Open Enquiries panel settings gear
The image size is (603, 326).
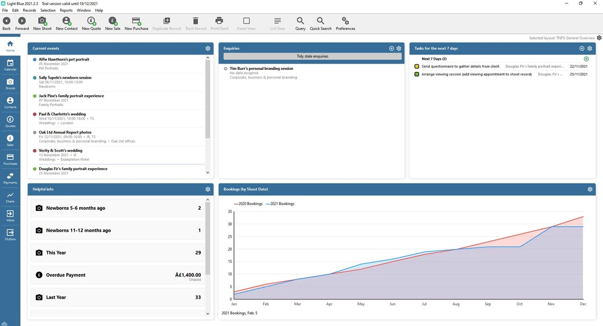click(x=399, y=49)
